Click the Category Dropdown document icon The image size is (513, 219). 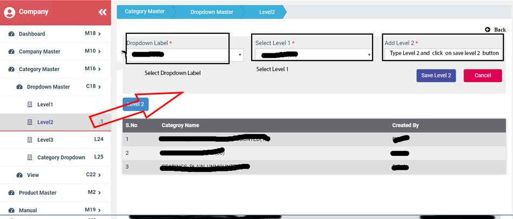click(30, 158)
